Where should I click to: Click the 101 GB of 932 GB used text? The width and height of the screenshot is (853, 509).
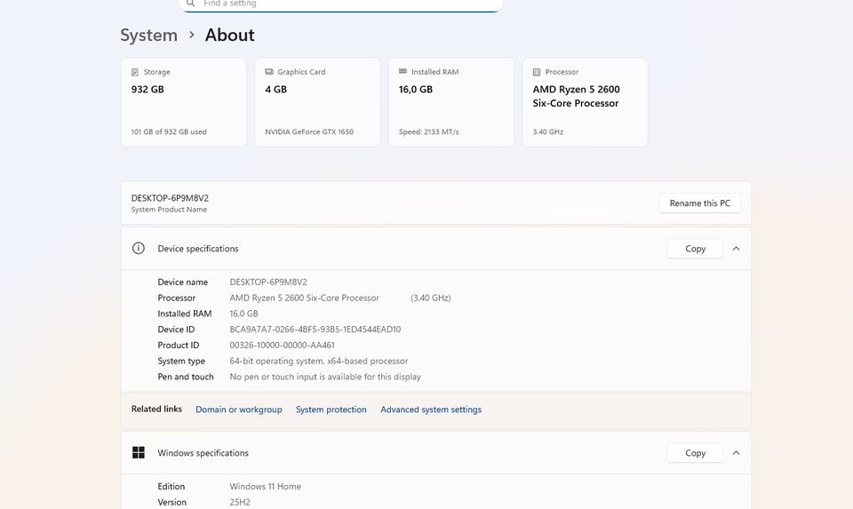tap(169, 132)
